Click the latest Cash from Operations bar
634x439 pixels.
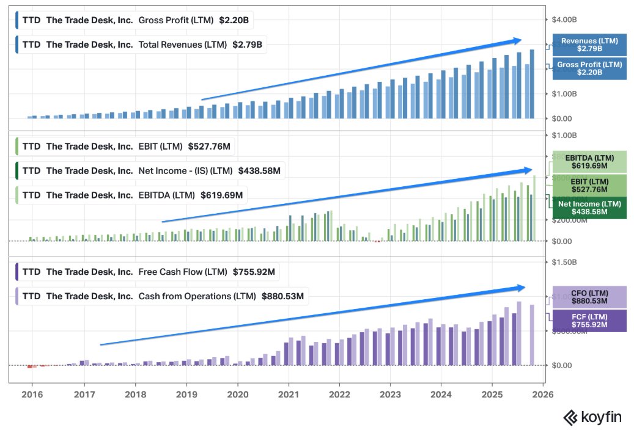[532, 335]
